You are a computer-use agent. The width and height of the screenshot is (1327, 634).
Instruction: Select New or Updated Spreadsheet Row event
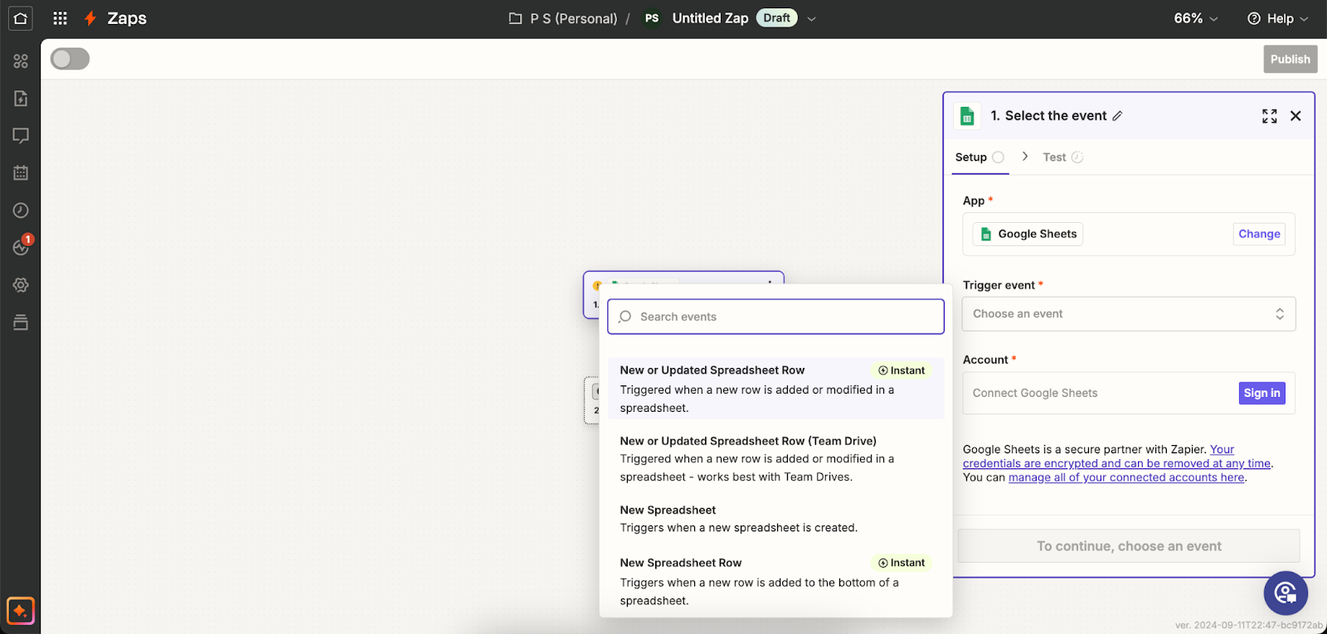click(x=775, y=389)
